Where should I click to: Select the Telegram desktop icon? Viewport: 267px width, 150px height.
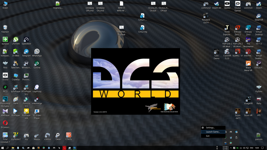(26, 52)
